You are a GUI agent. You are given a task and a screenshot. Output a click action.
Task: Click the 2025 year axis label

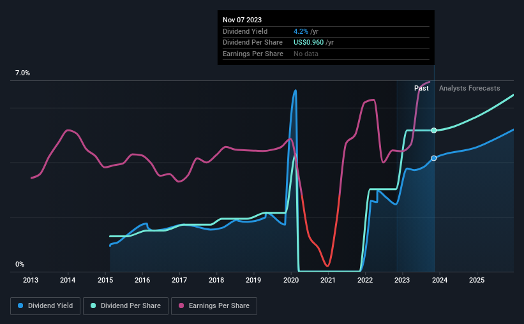pyautogui.click(x=477, y=280)
